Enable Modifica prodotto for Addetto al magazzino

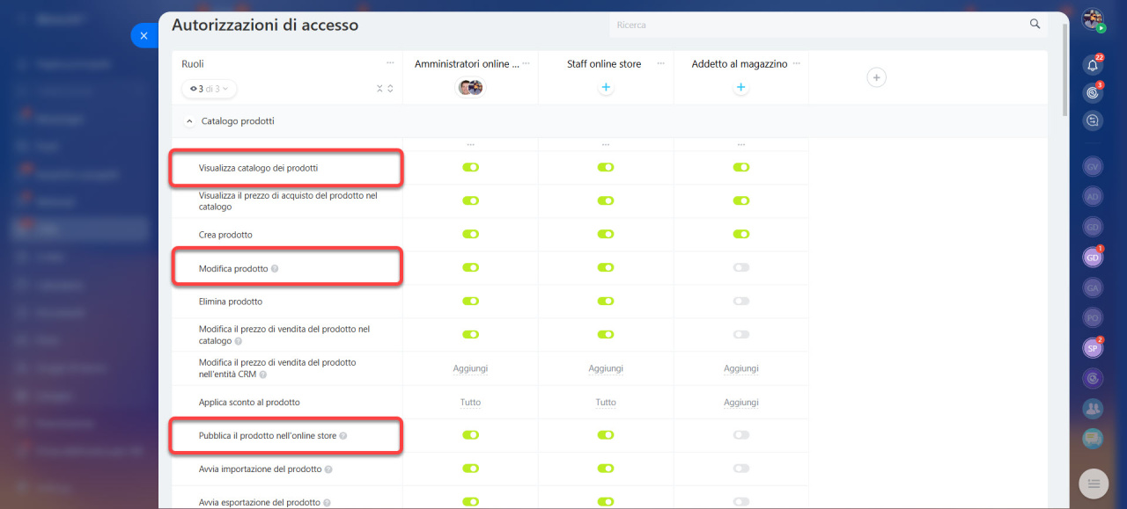740,267
